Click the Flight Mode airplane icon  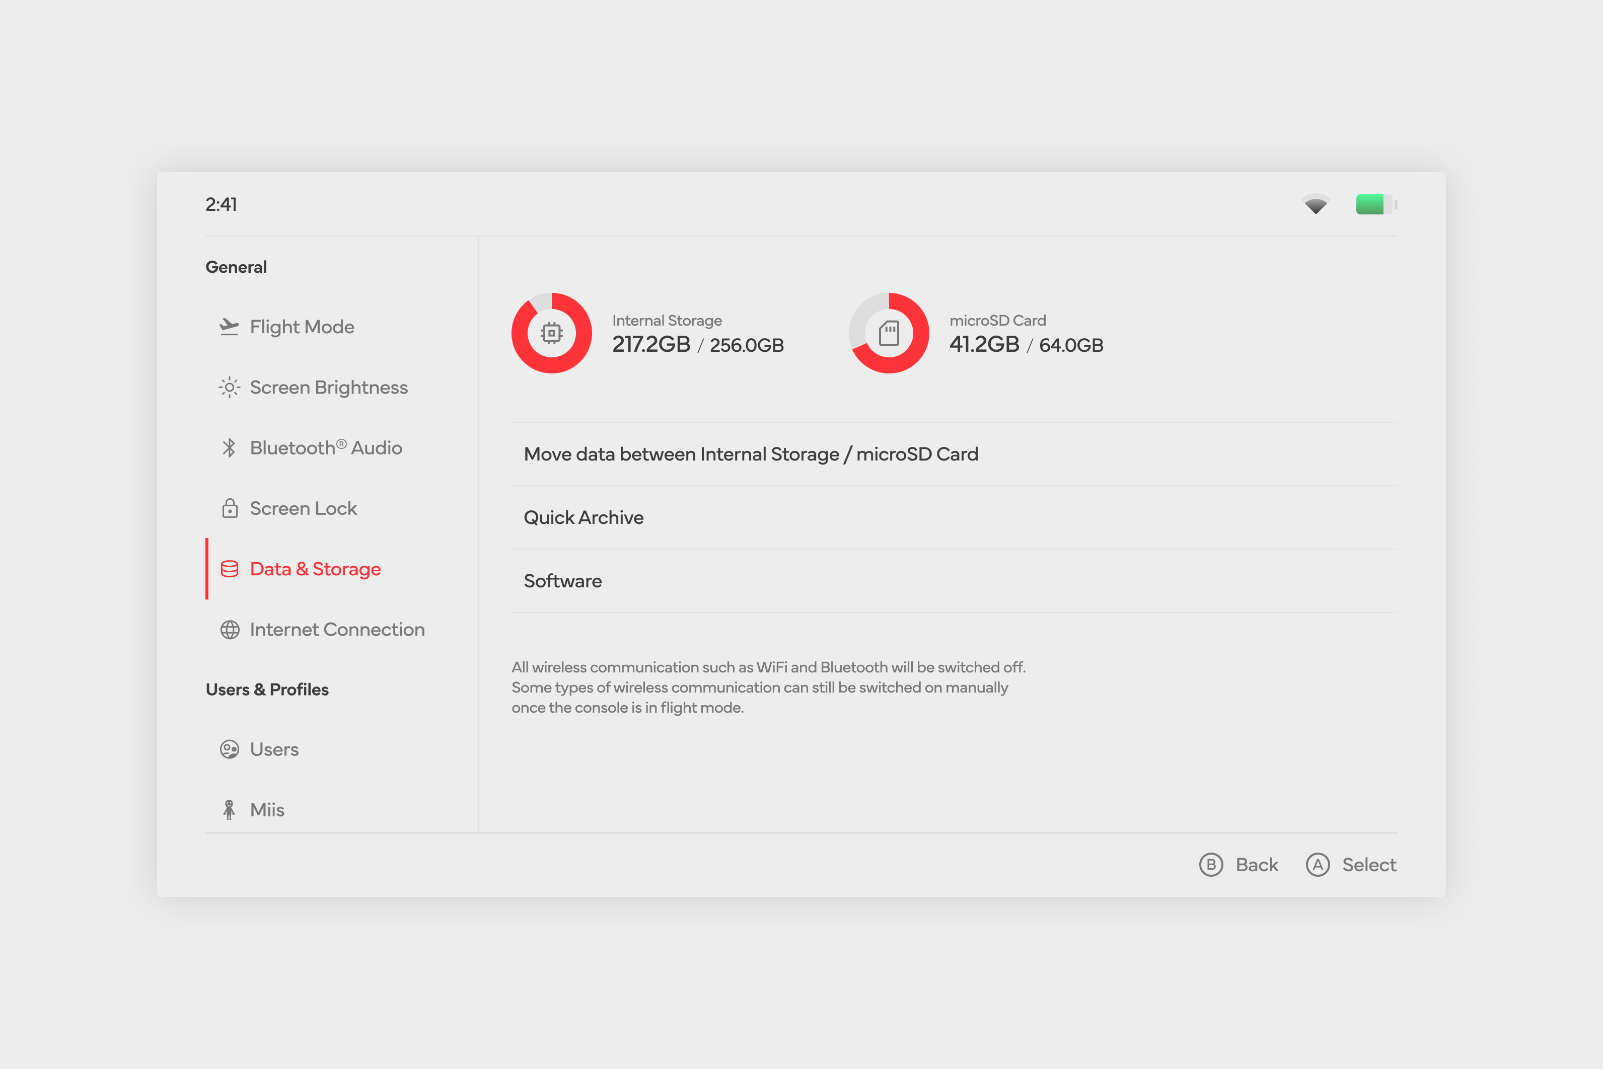(229, 327)
